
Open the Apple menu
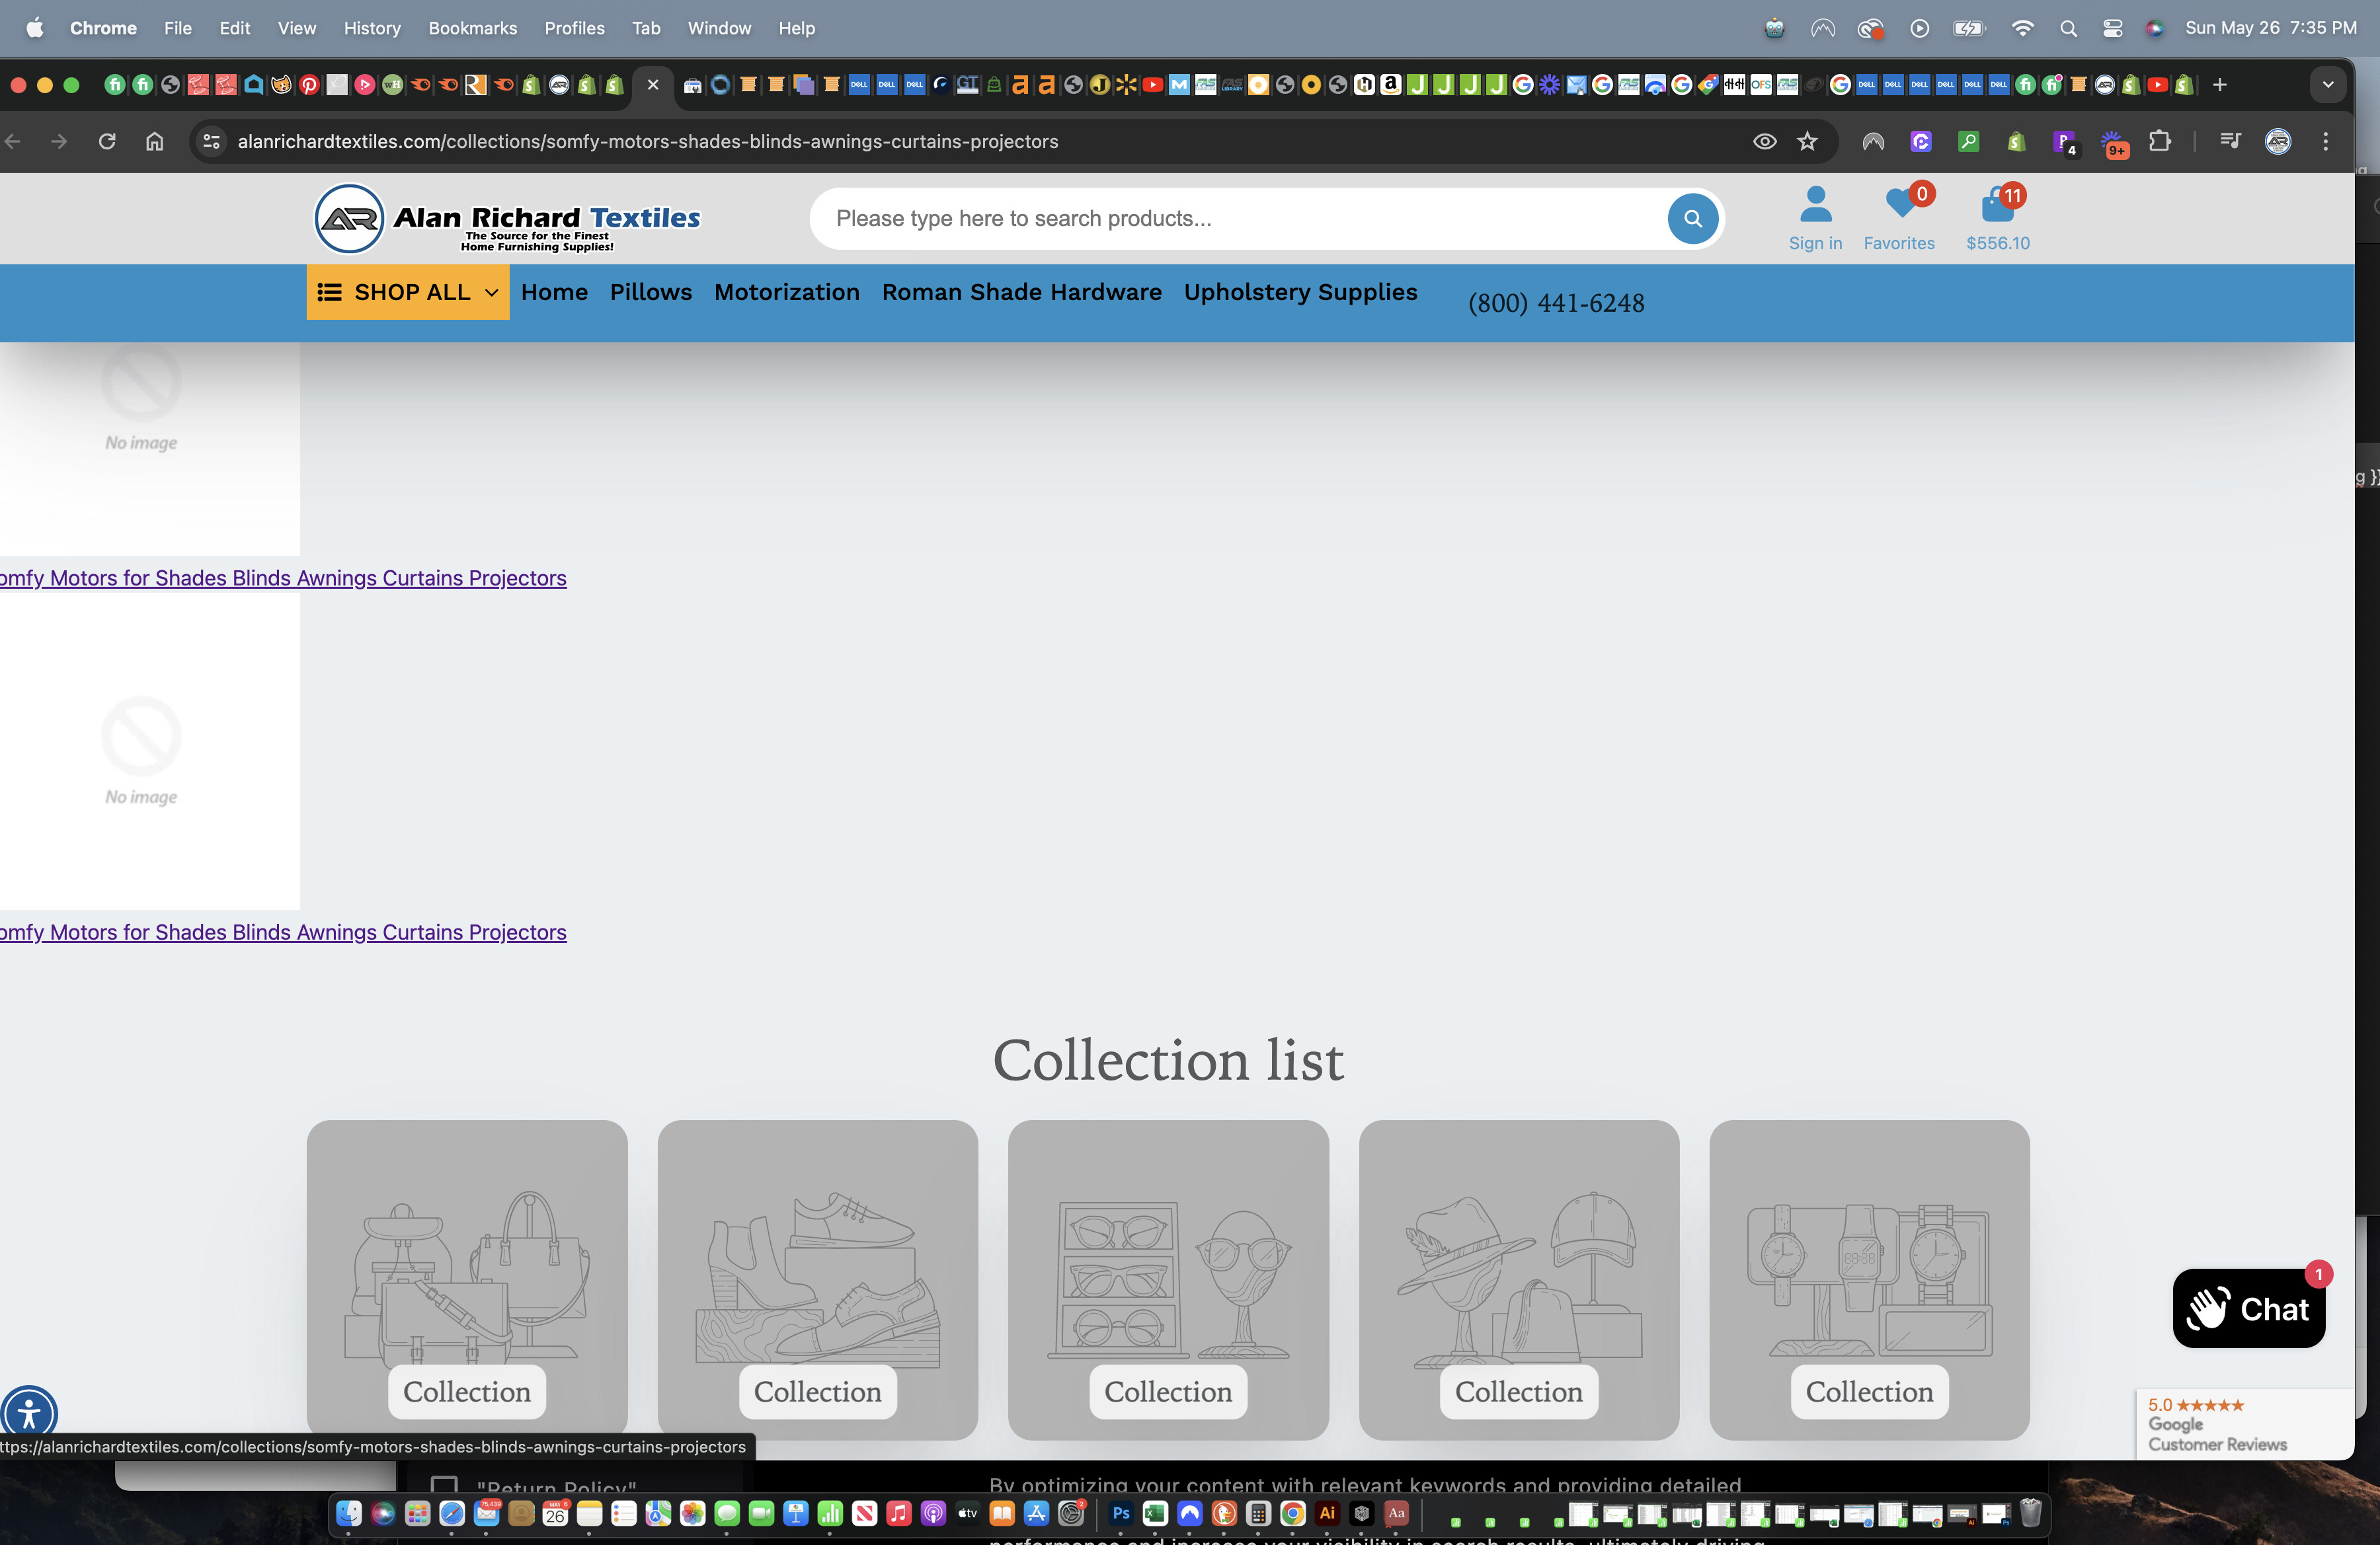pos(34,28)
